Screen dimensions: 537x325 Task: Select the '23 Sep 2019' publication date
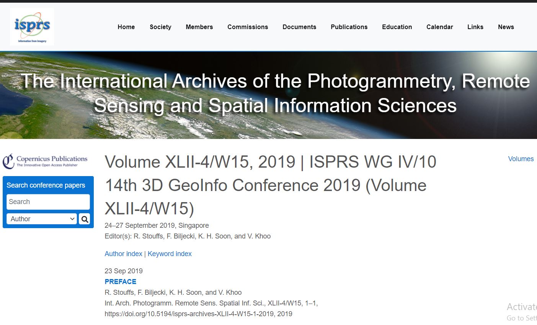pos(124,271)
